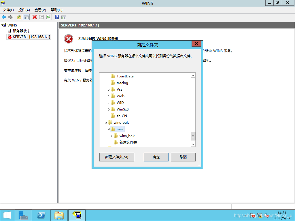Image resolution: width=295 pixels, height=221 pixels.
Task: Expand wins_bak subfolder under new
Action: [x=111, y=136]
